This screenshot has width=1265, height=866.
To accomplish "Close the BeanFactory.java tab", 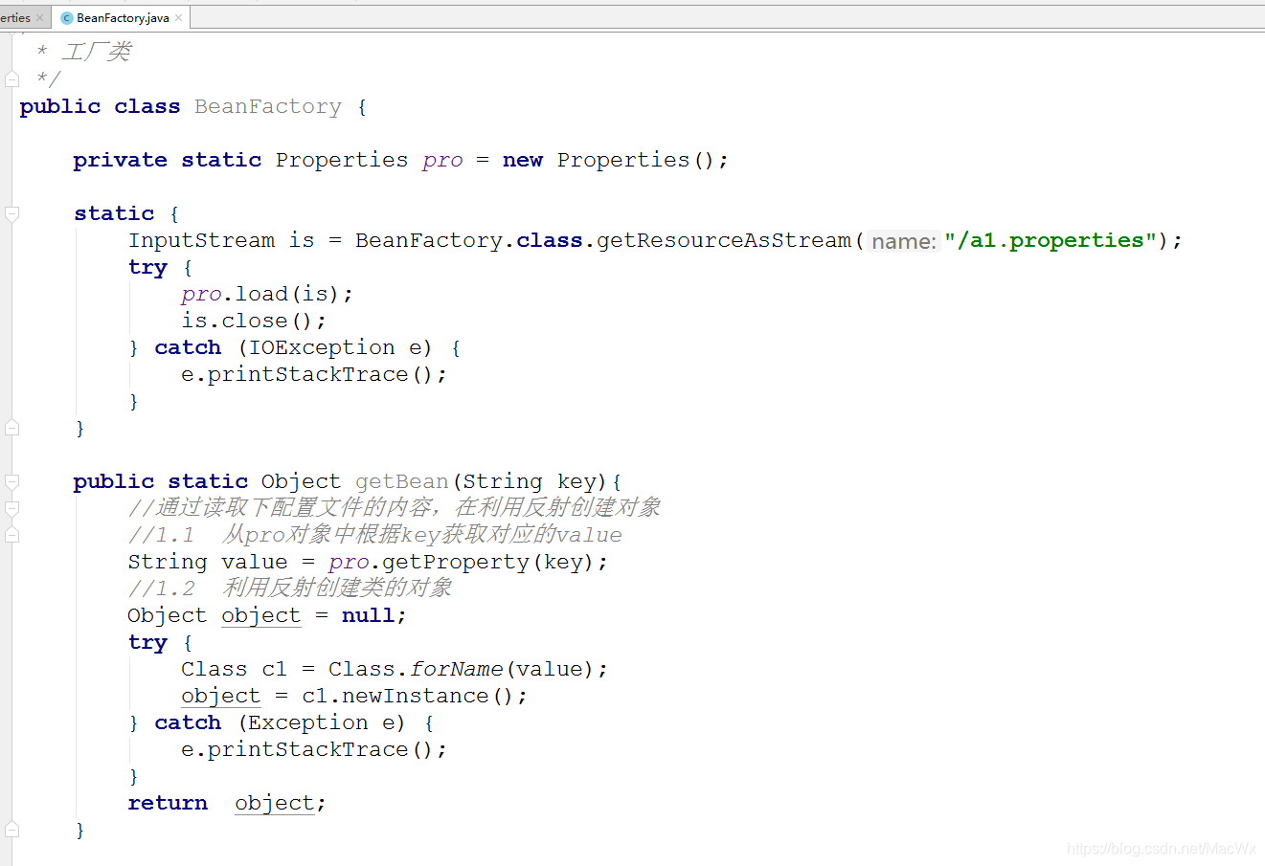I will point(179,17).
